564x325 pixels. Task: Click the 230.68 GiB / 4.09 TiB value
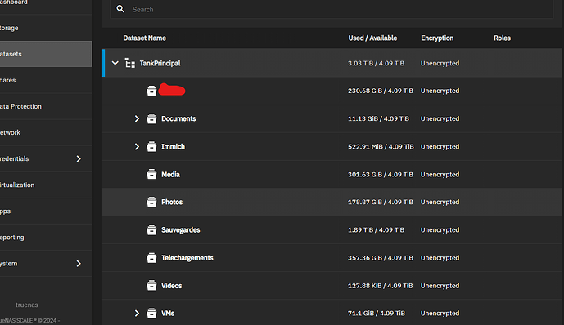click(x=381, y=91)
